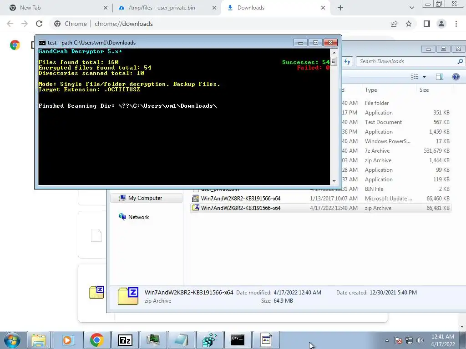Viewport: 466px width, 349px height.
Task: Open Chrome tab search chevron
Action: (411, 8)
